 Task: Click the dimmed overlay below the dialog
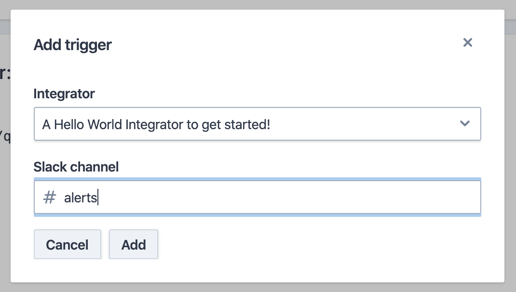[x=258, y=287]
